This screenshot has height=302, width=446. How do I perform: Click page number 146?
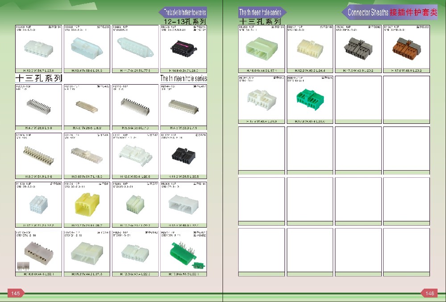pyautogui.click(x=429, y=293)
